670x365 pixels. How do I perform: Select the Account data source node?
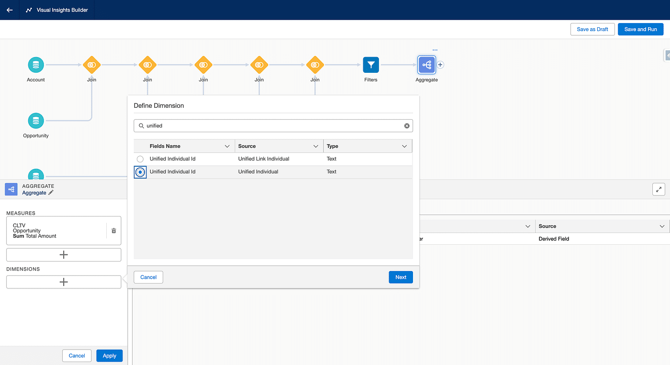[36, 65]
